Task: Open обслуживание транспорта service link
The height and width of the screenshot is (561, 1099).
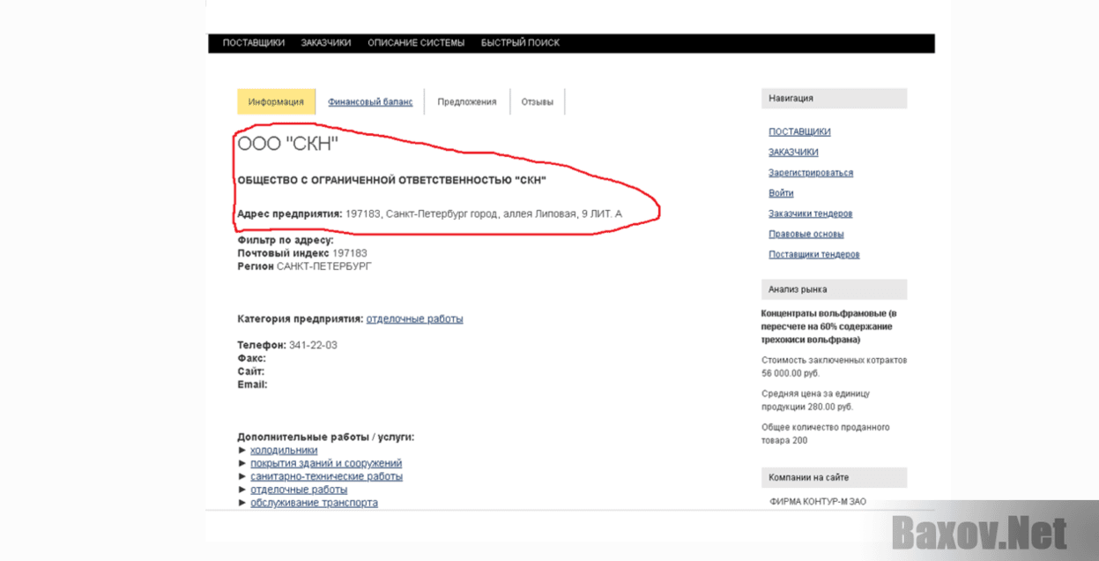Action: tap(314, 503)
